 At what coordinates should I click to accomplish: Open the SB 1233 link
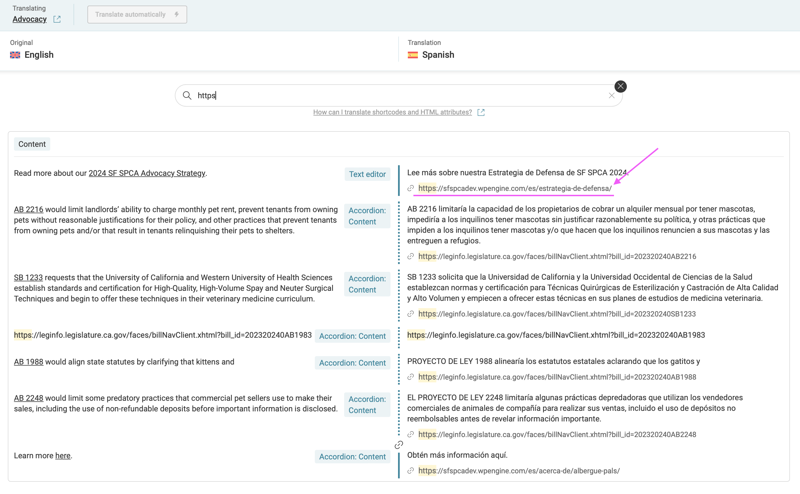point(28,277)
